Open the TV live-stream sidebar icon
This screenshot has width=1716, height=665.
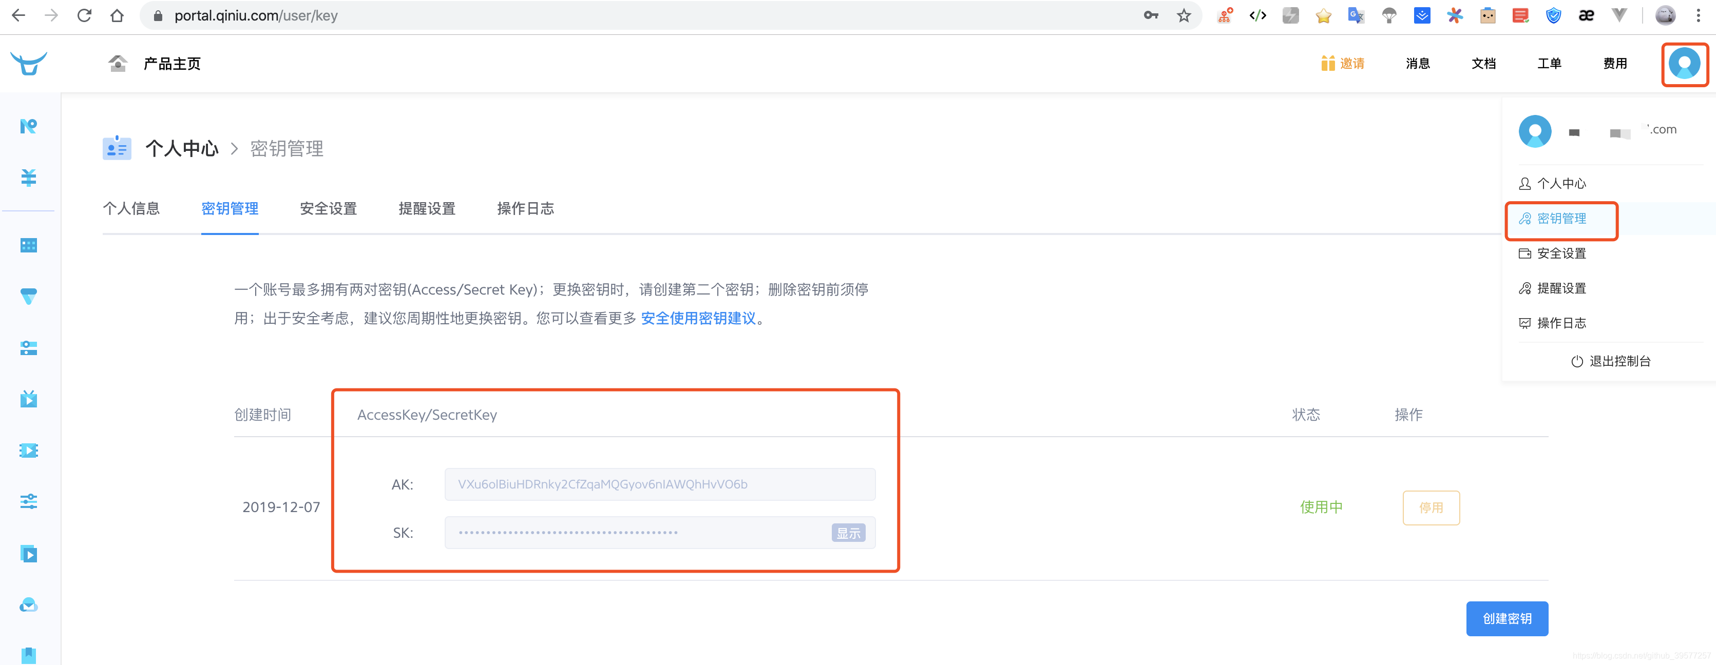pyautogui.click(x=29, y=399)
